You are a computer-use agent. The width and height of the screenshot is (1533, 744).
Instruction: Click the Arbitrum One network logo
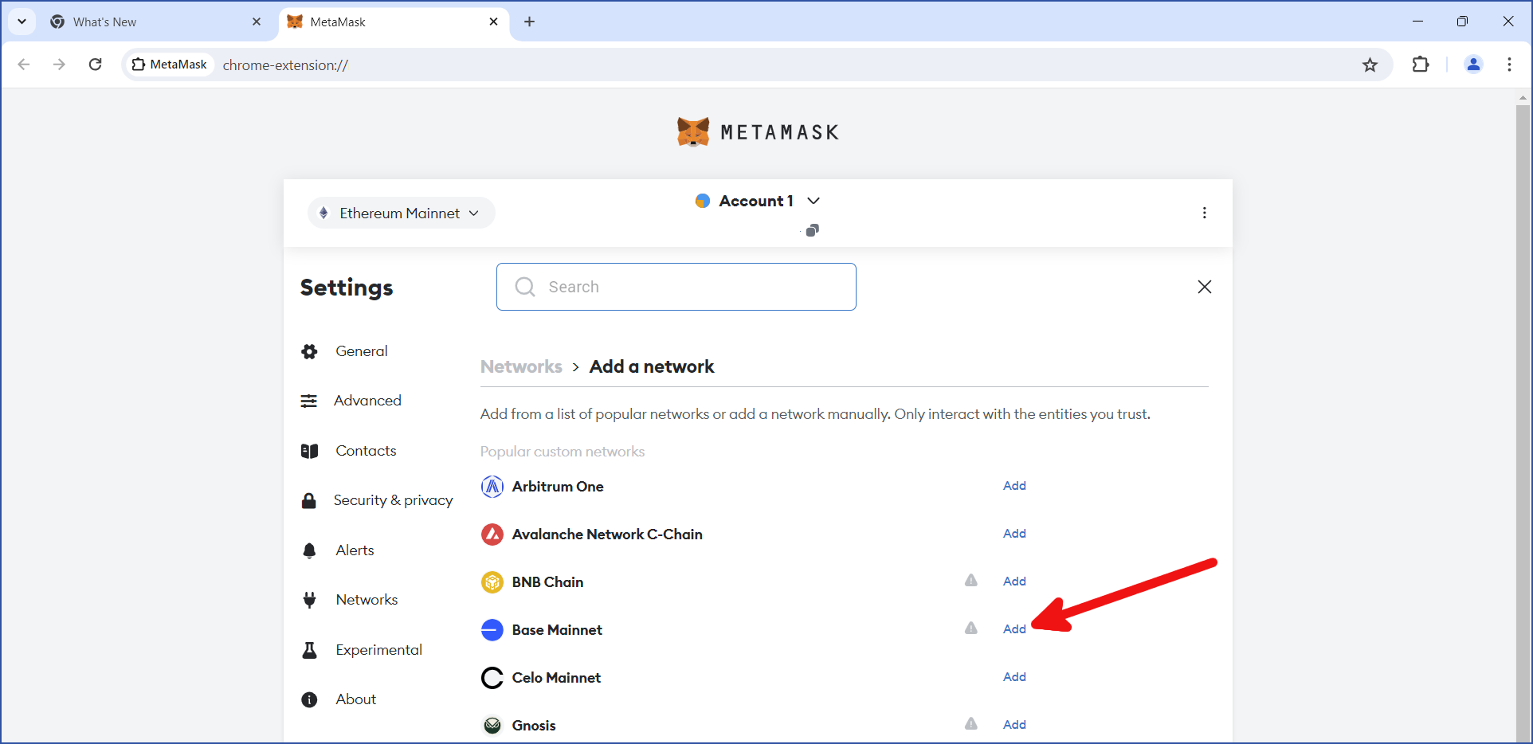click(492, 487)
